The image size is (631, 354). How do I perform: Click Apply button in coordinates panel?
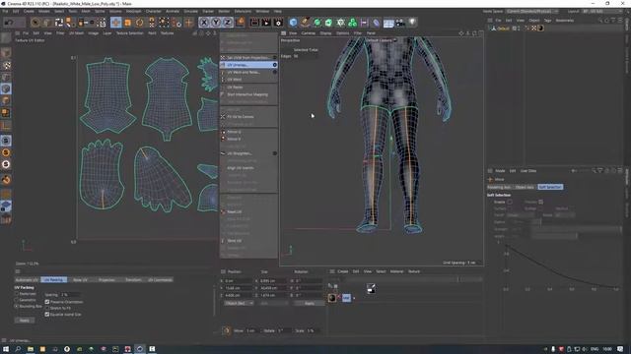pos(309,304)
